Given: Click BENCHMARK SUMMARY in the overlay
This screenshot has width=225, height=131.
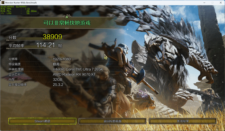Looking at the screenshot, I should 14,6.
